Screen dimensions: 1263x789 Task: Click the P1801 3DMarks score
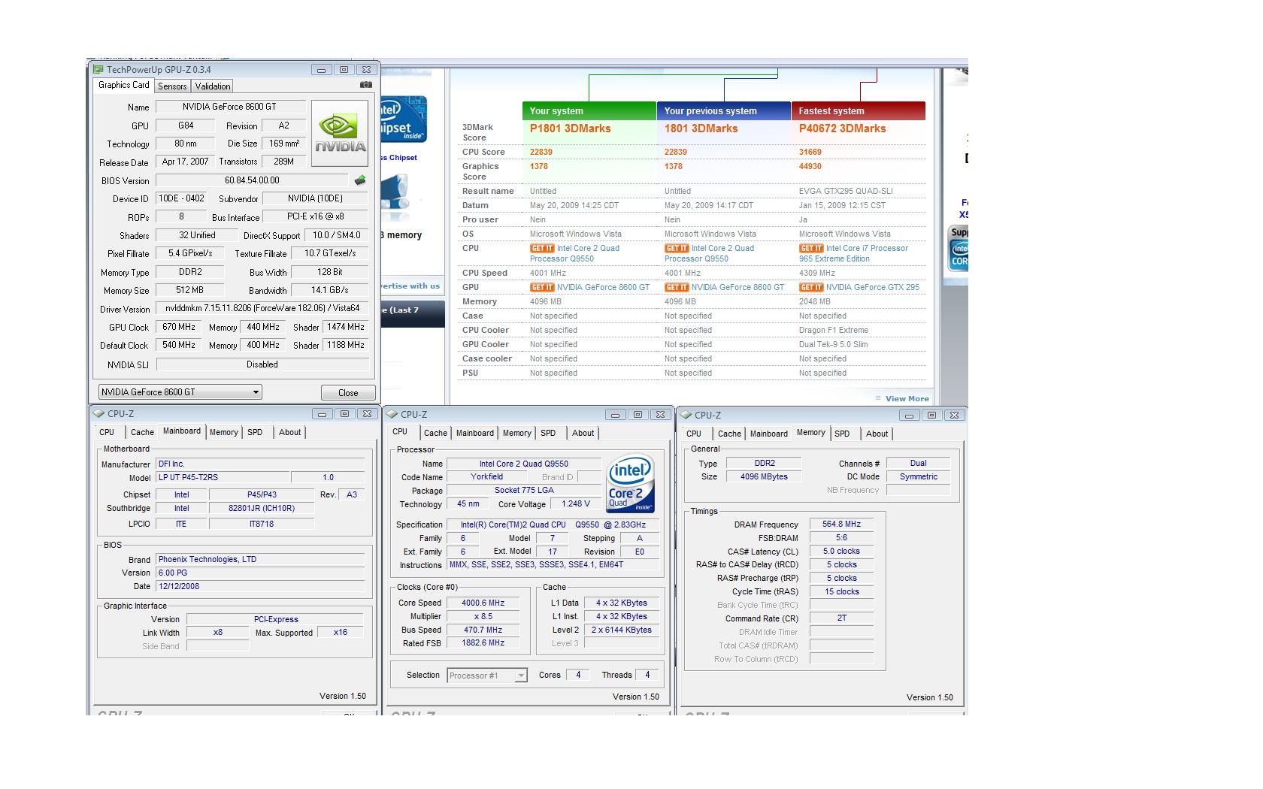[570, 128]
